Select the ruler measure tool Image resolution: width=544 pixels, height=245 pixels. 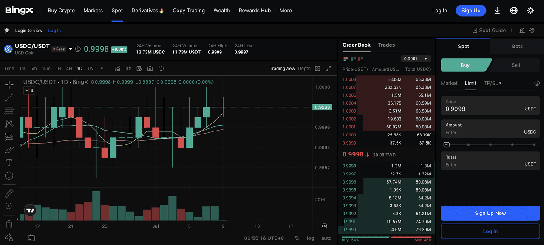pyautogui.click(x=9, y=193)
